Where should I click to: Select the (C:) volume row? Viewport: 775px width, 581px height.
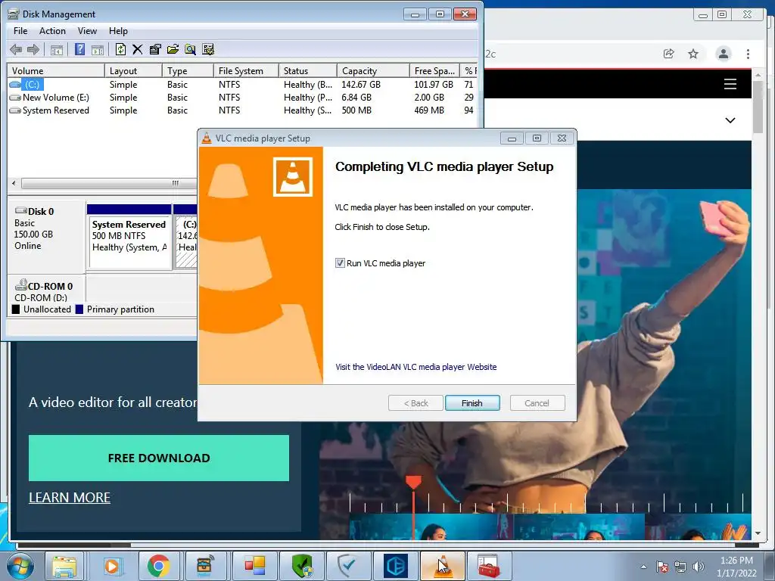coord(242,85)
